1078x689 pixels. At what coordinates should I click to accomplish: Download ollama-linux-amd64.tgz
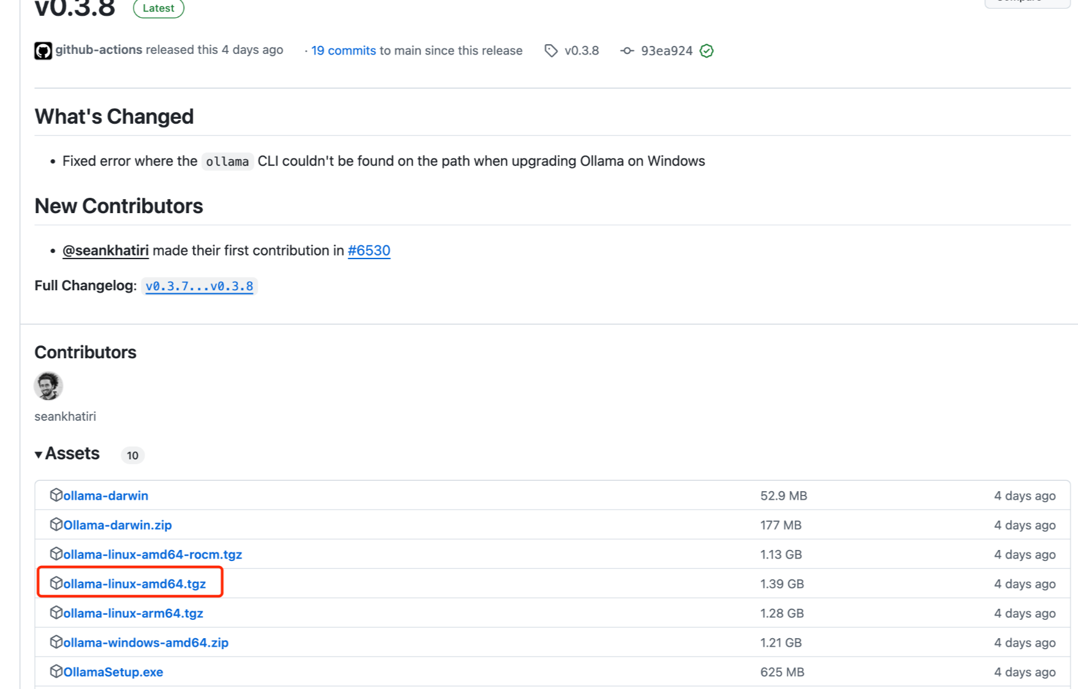[x=134, y=584]
